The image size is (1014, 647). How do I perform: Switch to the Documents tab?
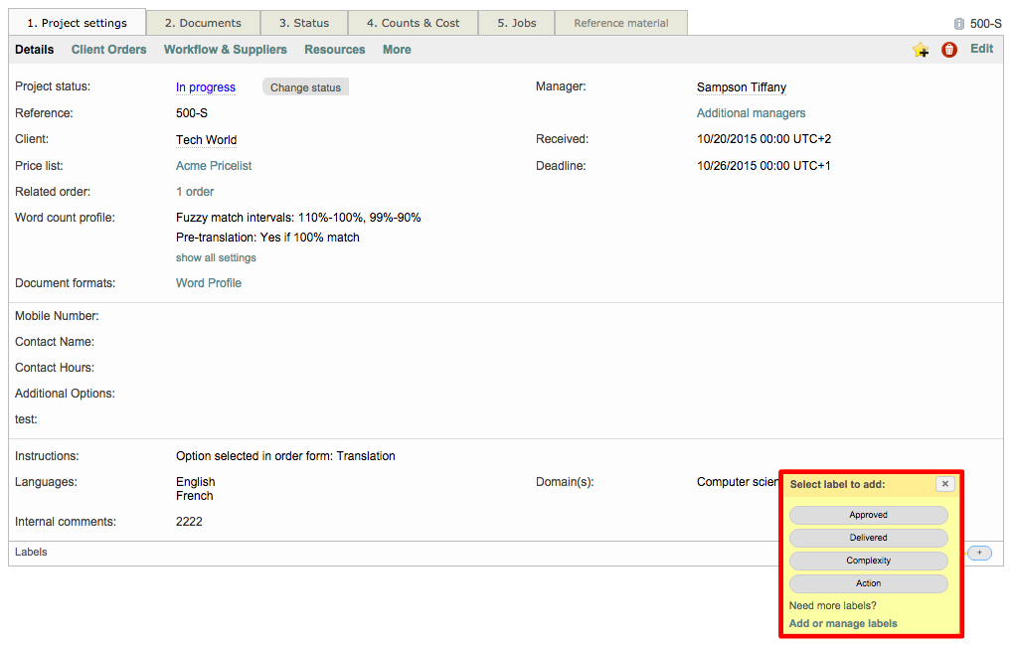point(203,23)
